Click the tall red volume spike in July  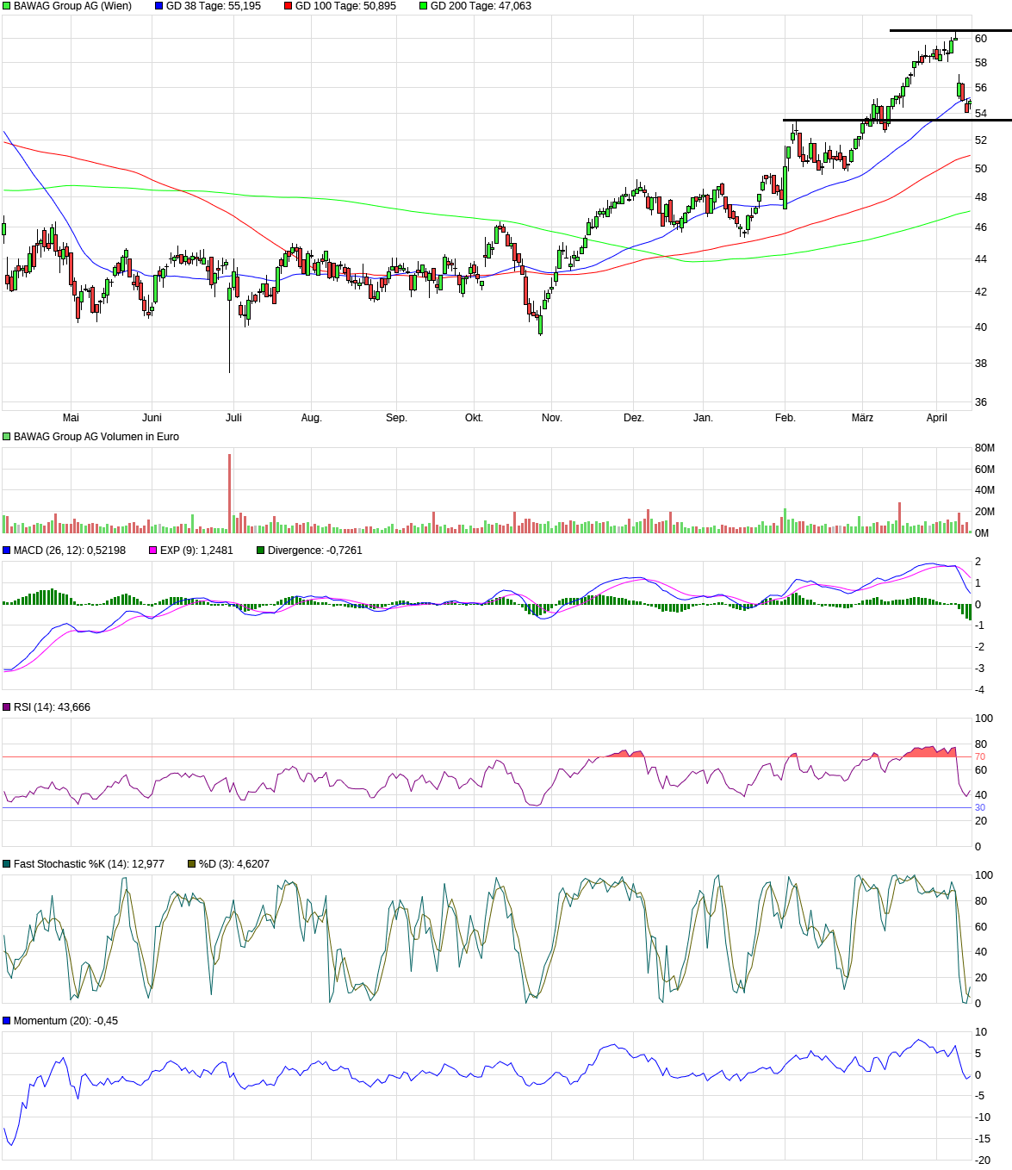tap(230, 491)
